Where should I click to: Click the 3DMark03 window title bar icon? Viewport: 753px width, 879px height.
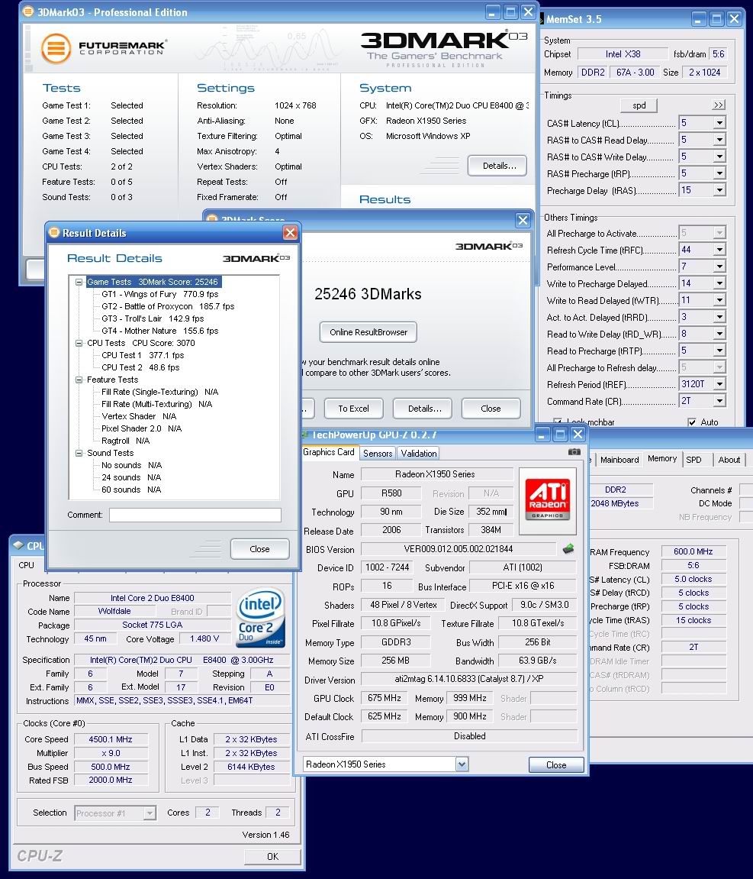pos(28,11)
